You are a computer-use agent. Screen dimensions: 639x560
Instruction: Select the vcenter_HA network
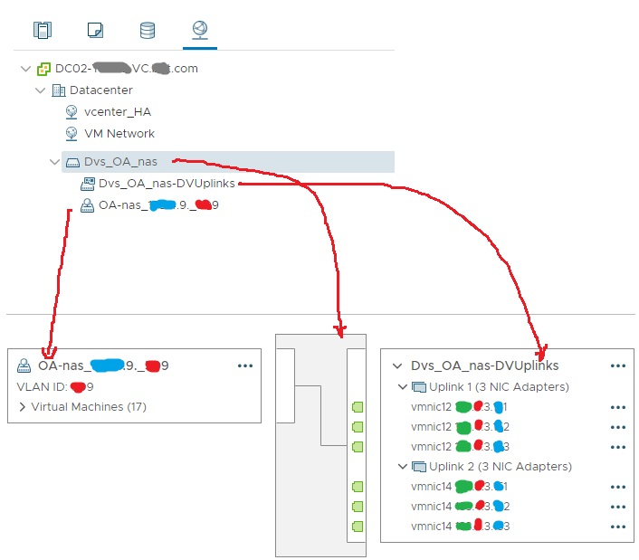pos(117,111)
